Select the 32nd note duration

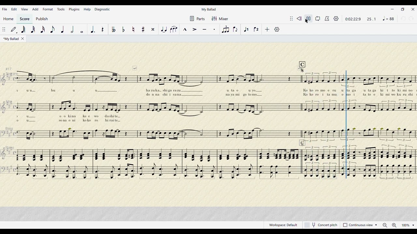coord(33,30)
